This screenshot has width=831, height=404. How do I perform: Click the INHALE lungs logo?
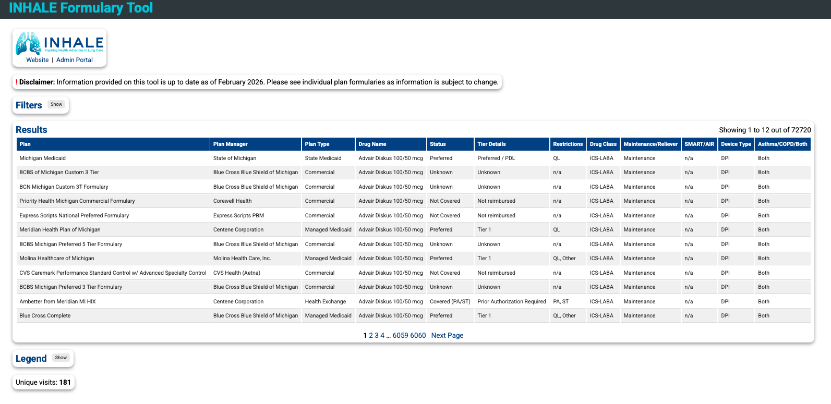(59, 43)
